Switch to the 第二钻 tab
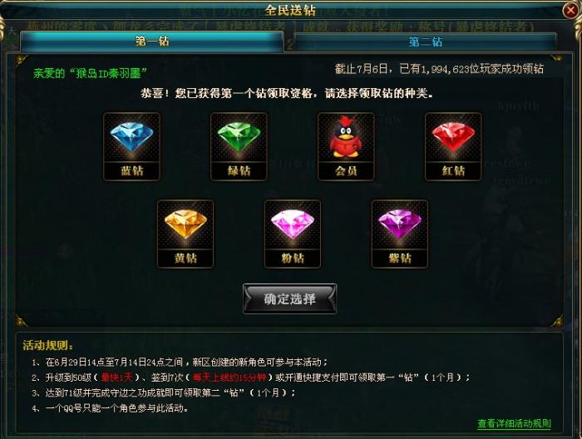 pyautogui.click(x=426, y=42)
